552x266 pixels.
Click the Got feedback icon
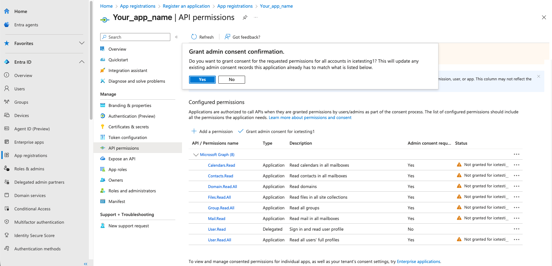pyautogui.click(x=227, y=37)
